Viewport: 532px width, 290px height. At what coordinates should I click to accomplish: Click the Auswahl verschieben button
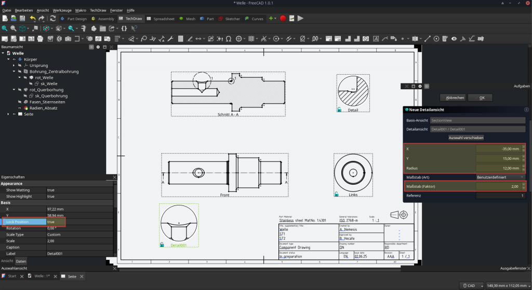coord(466,138)
